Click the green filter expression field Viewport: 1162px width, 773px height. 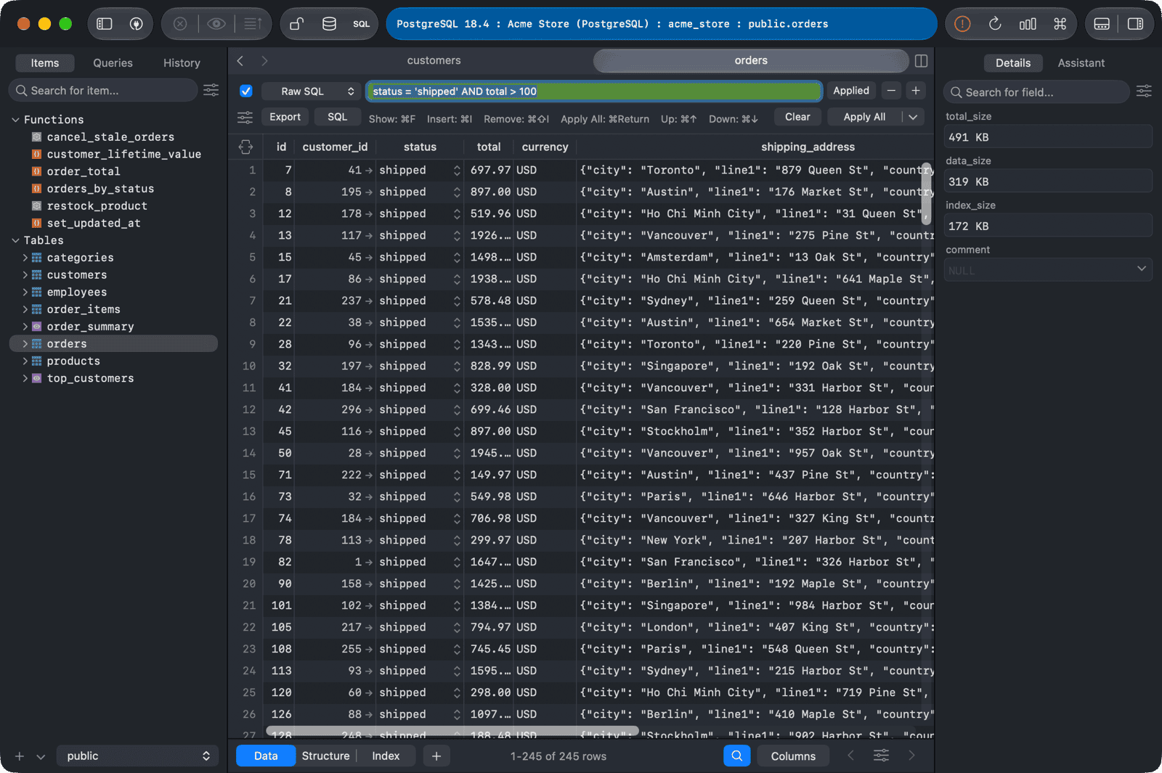coord(594,91)
